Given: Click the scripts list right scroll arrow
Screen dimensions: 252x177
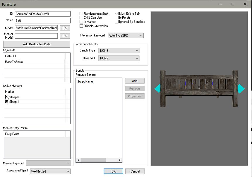Looking at the screenshot, I should pyautogui.click(x=120, y=160).
